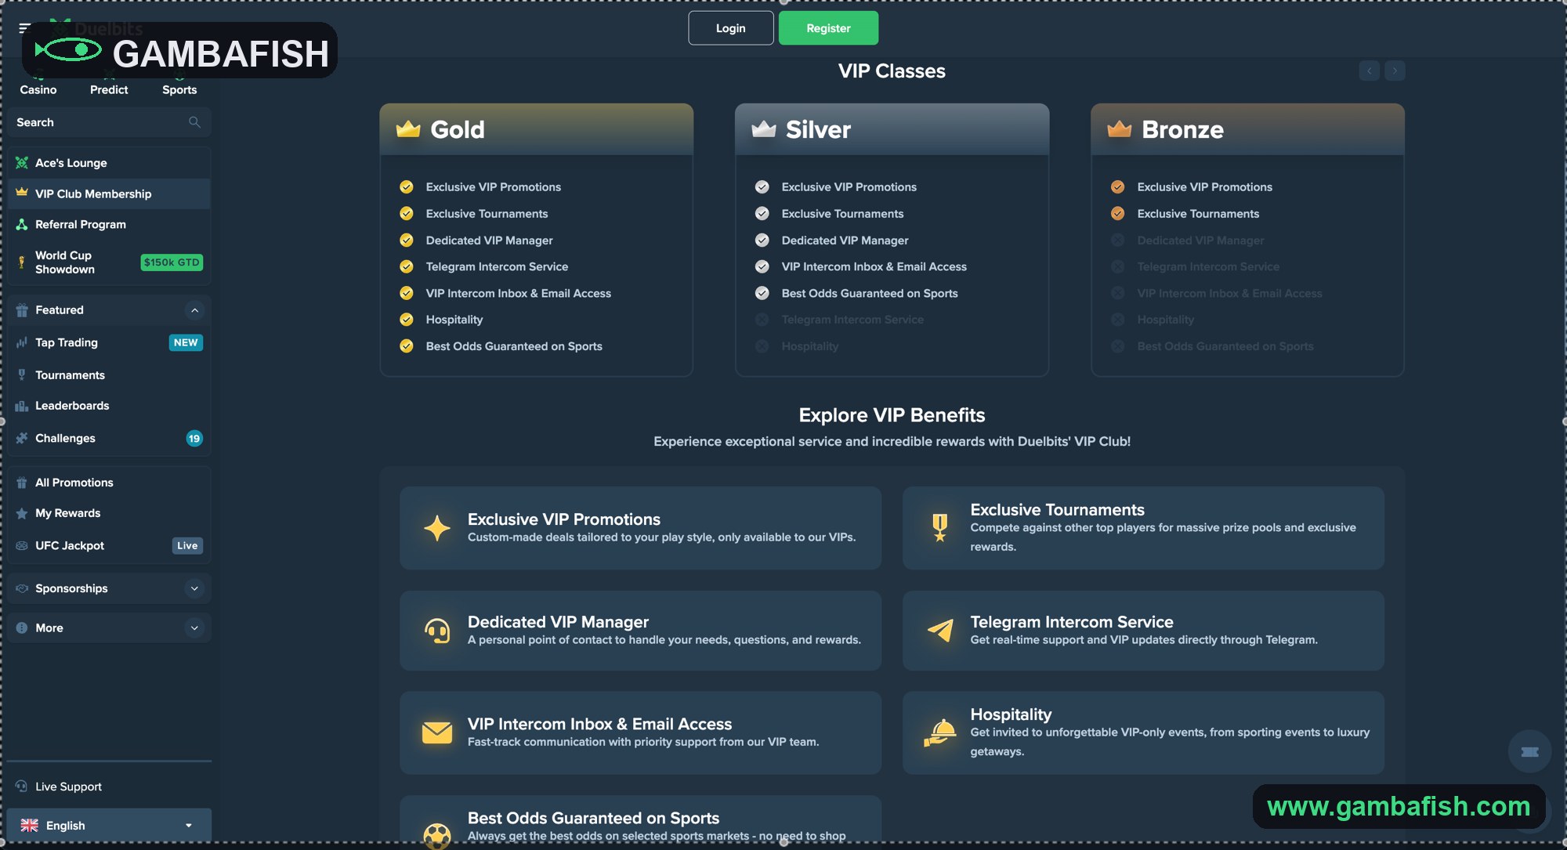Click Silver's Dedicated VIP Manager check mark

(762, 240)
